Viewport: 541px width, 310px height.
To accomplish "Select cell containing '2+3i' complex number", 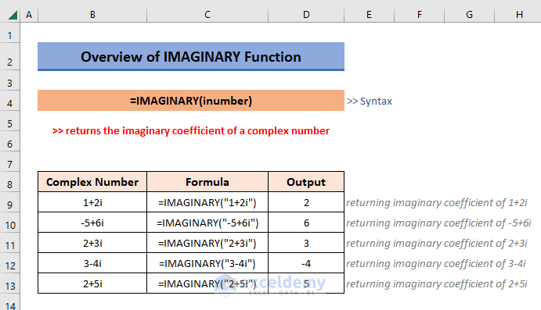I will click(x=92, y=243).
